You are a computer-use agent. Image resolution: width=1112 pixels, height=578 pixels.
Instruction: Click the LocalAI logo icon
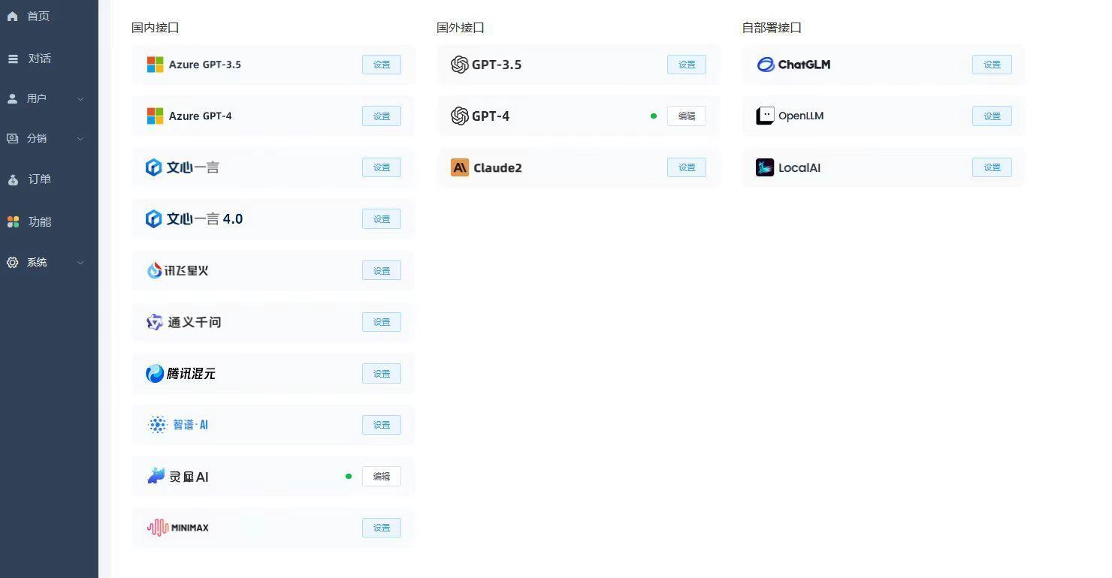coord(765,167)
